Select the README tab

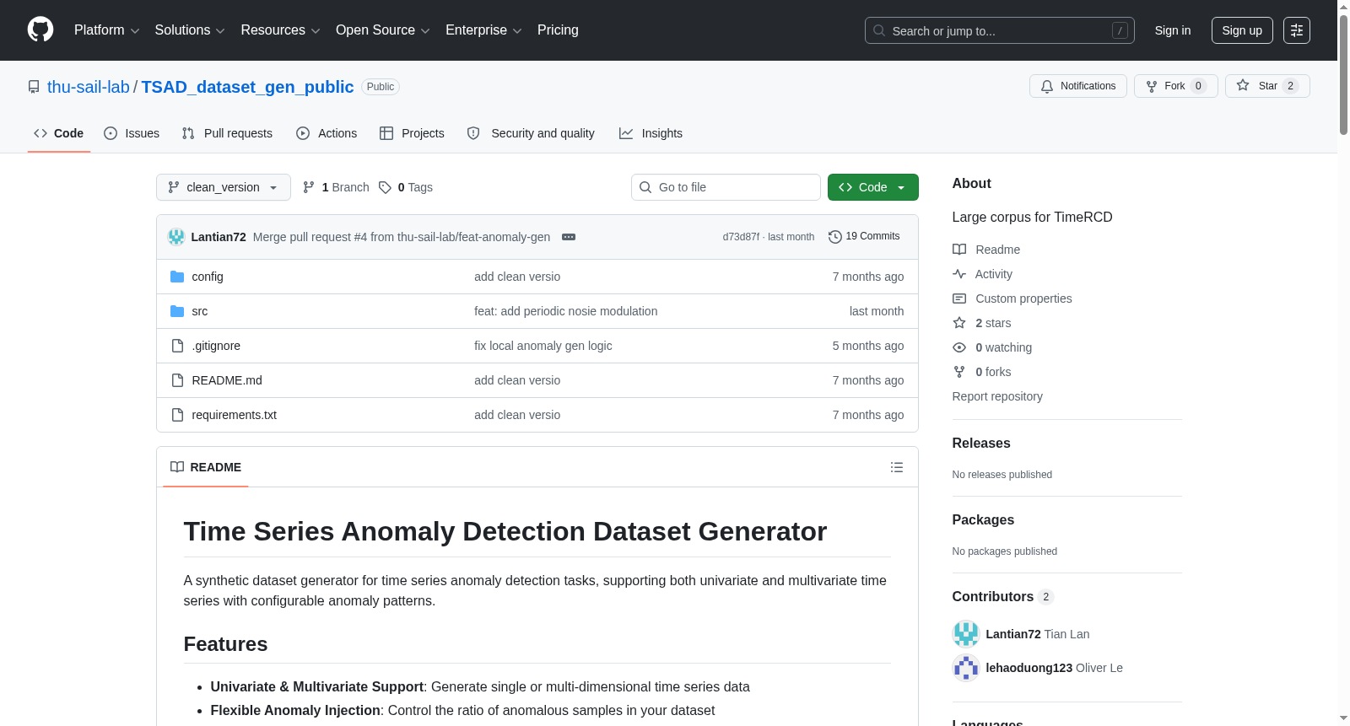(206, 467)
